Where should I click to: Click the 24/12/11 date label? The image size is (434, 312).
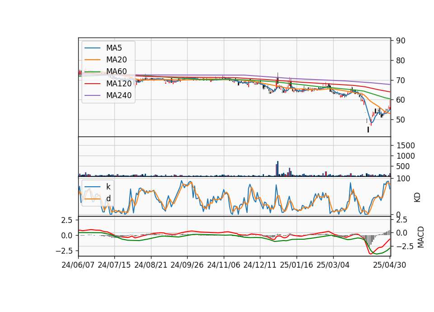(x=260, y=265)
